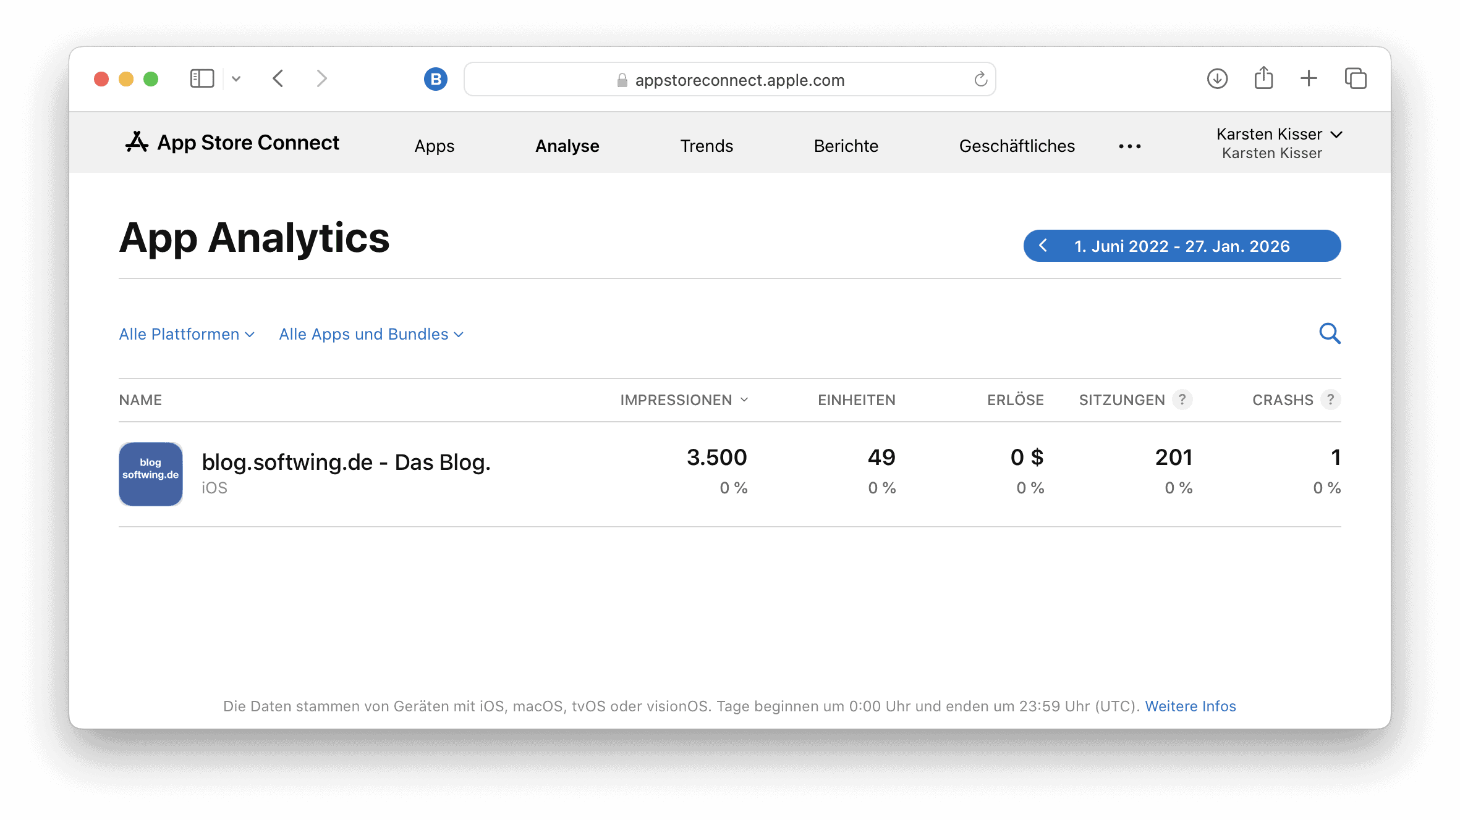This screenshot has width=1460, height=820.
Task: Open the App Store Connect home via logo
Action: (231, 142)
